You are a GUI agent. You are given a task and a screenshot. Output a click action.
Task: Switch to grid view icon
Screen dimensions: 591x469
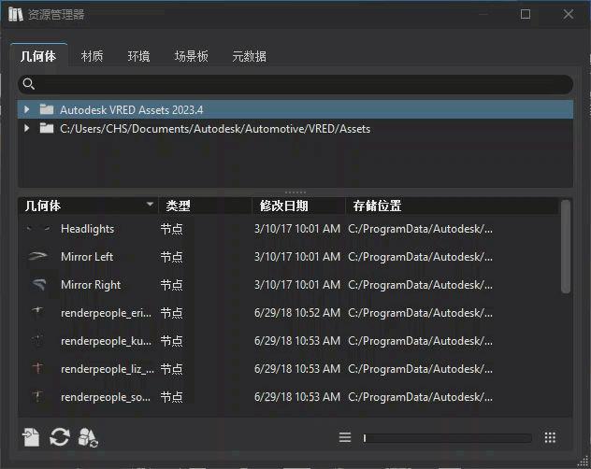[x=550, y=437]
